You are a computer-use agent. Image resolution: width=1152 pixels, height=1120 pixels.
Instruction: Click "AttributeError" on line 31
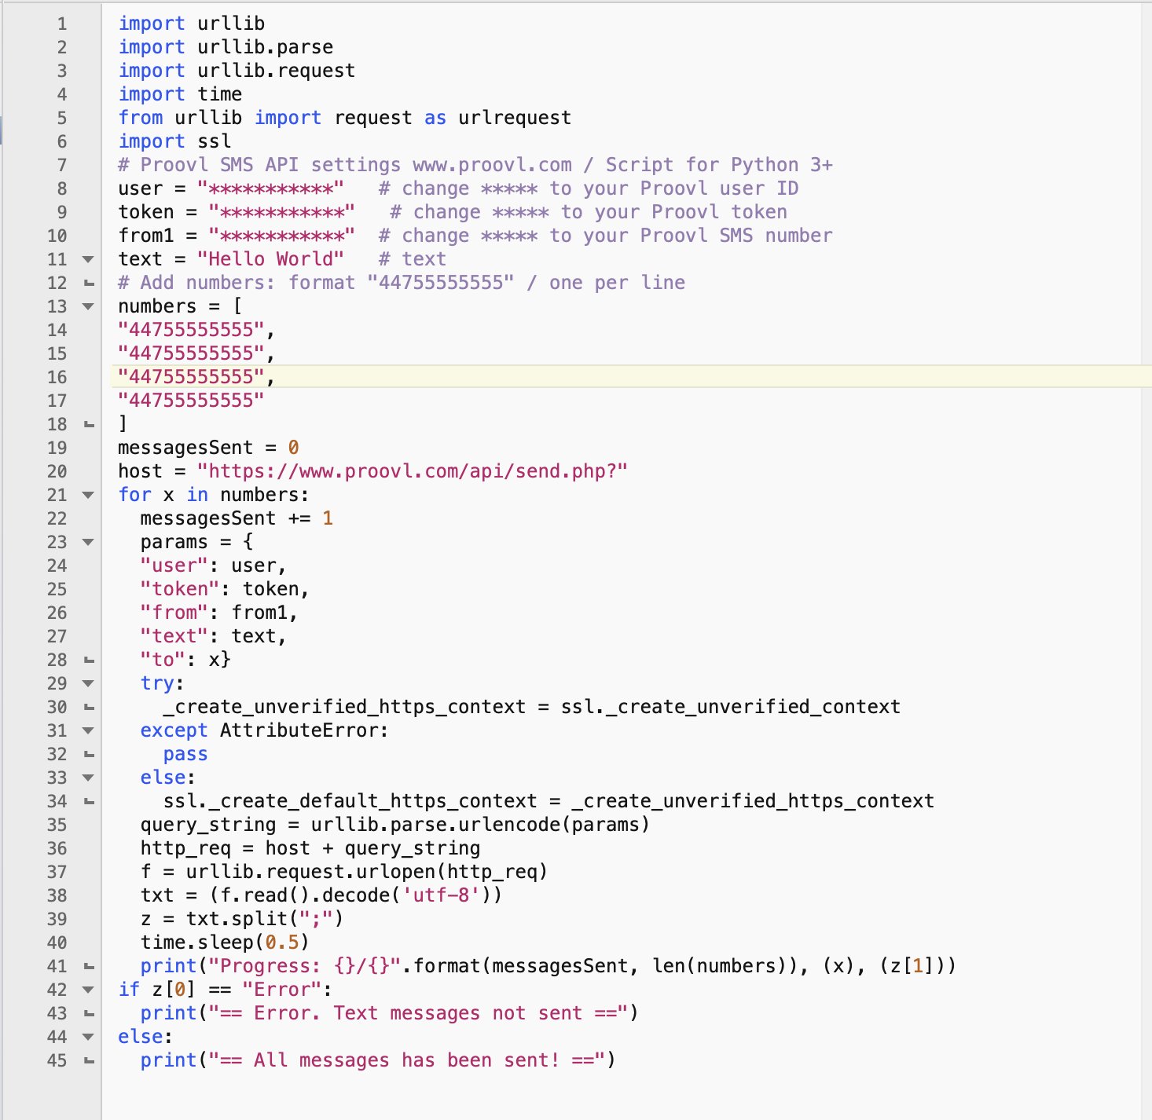299,730
